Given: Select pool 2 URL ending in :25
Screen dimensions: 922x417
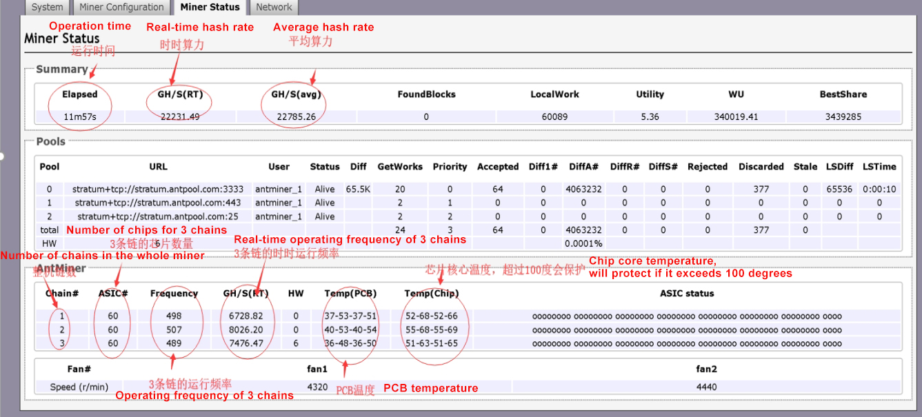Looking at the screenshot, I should (x=158, y=216).
